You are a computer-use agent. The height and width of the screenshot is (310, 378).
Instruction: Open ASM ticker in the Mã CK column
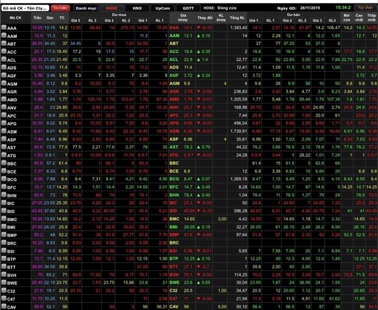(13, 131)
